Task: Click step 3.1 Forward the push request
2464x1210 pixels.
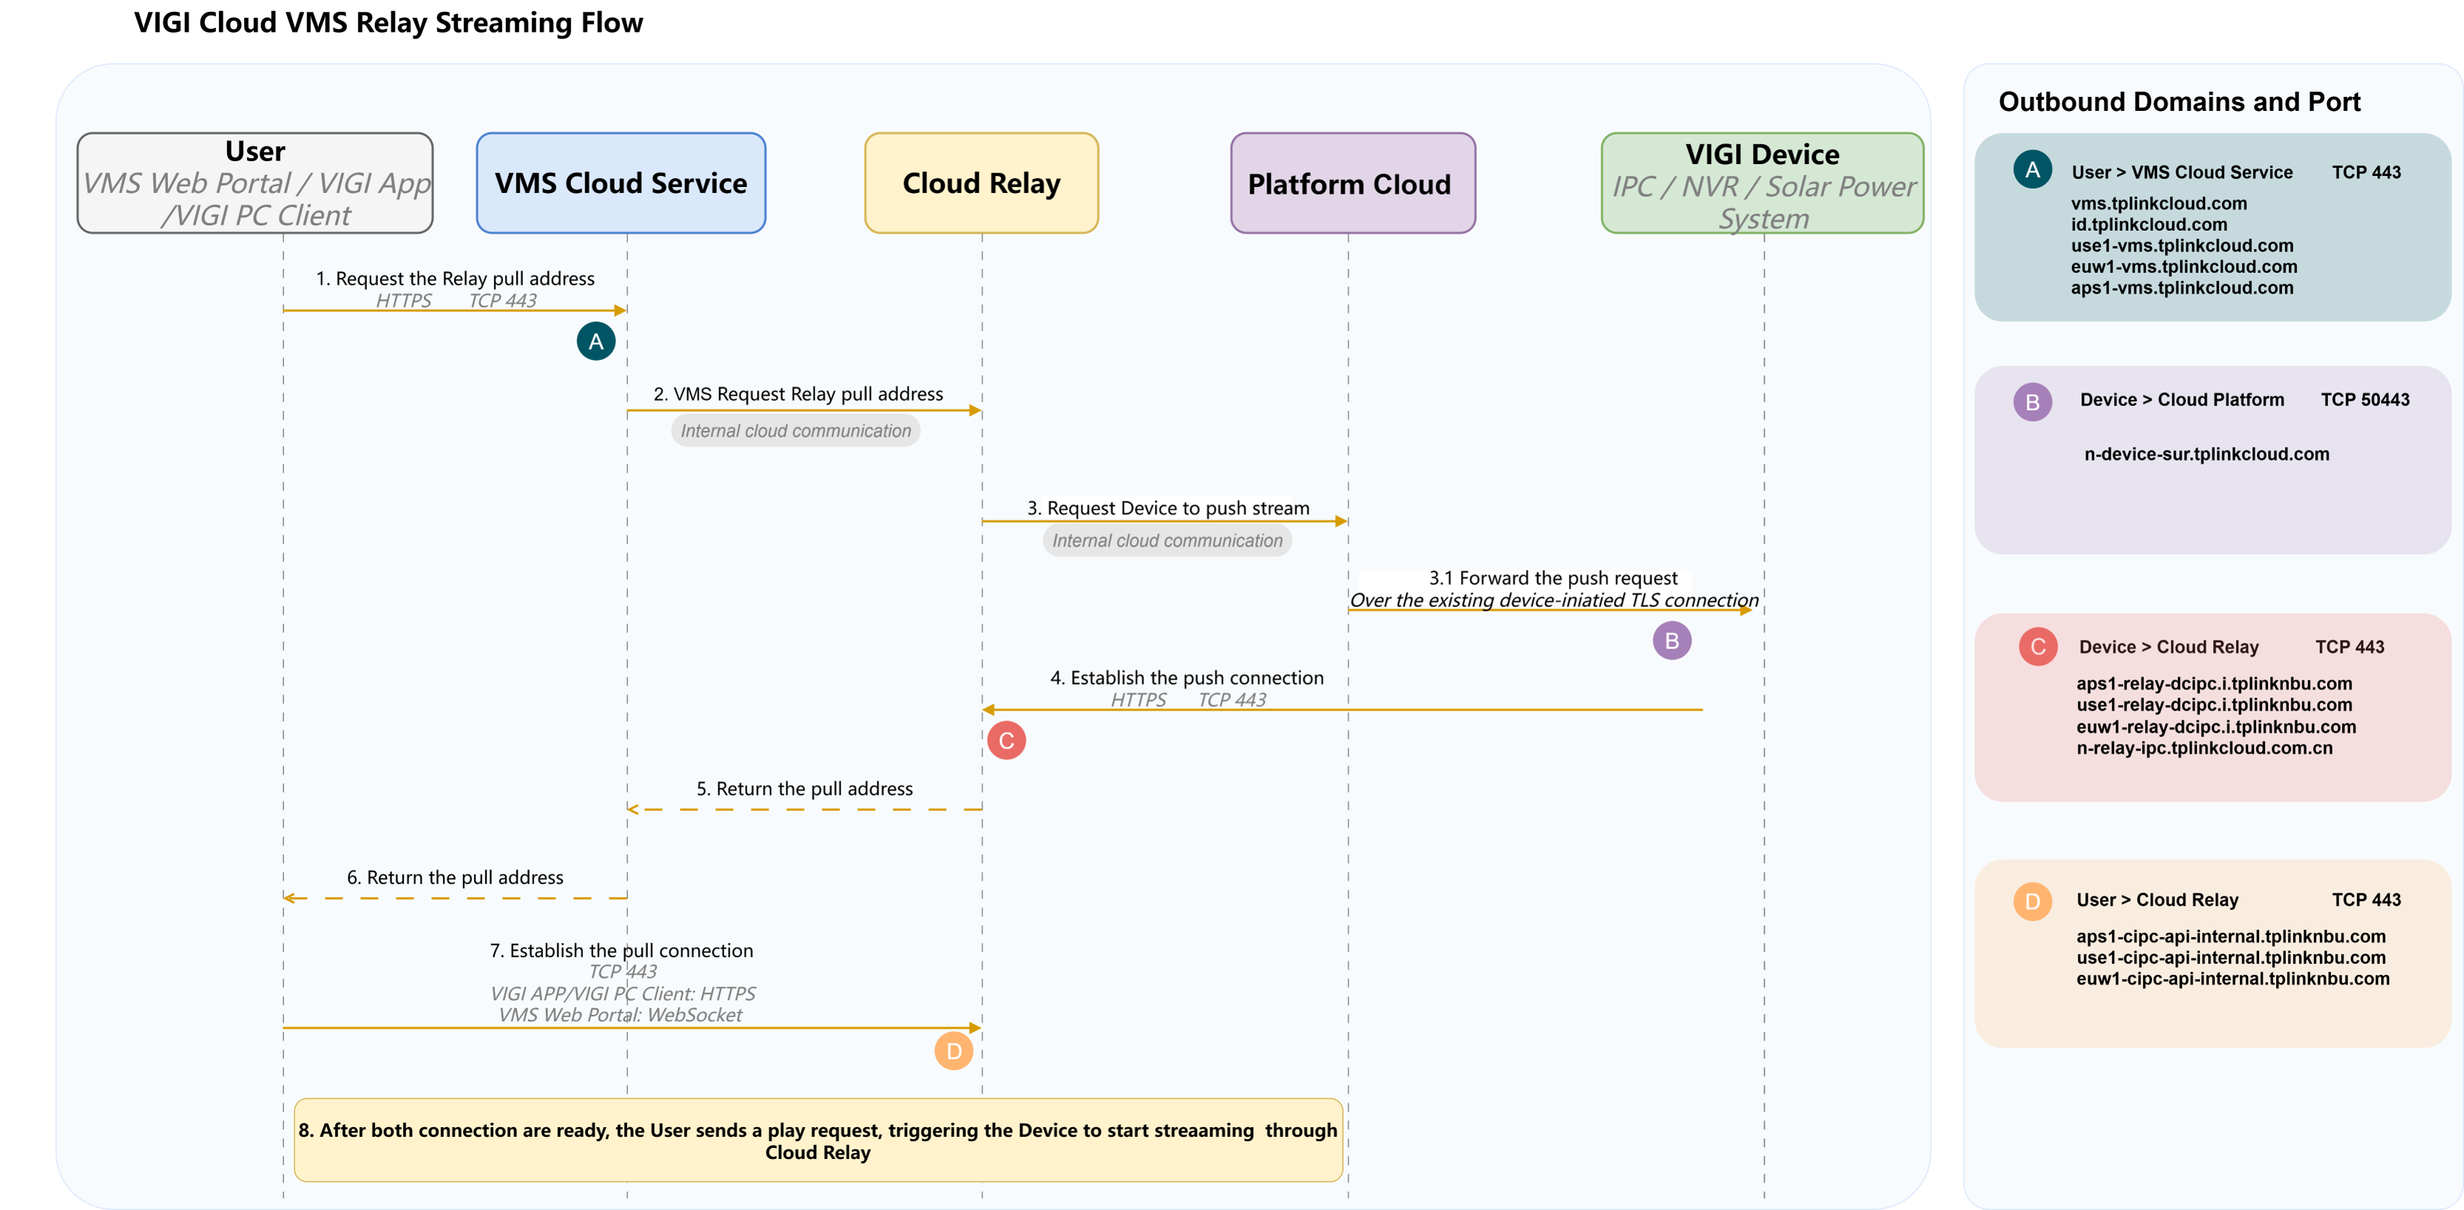Action: tap(1553, 578)
